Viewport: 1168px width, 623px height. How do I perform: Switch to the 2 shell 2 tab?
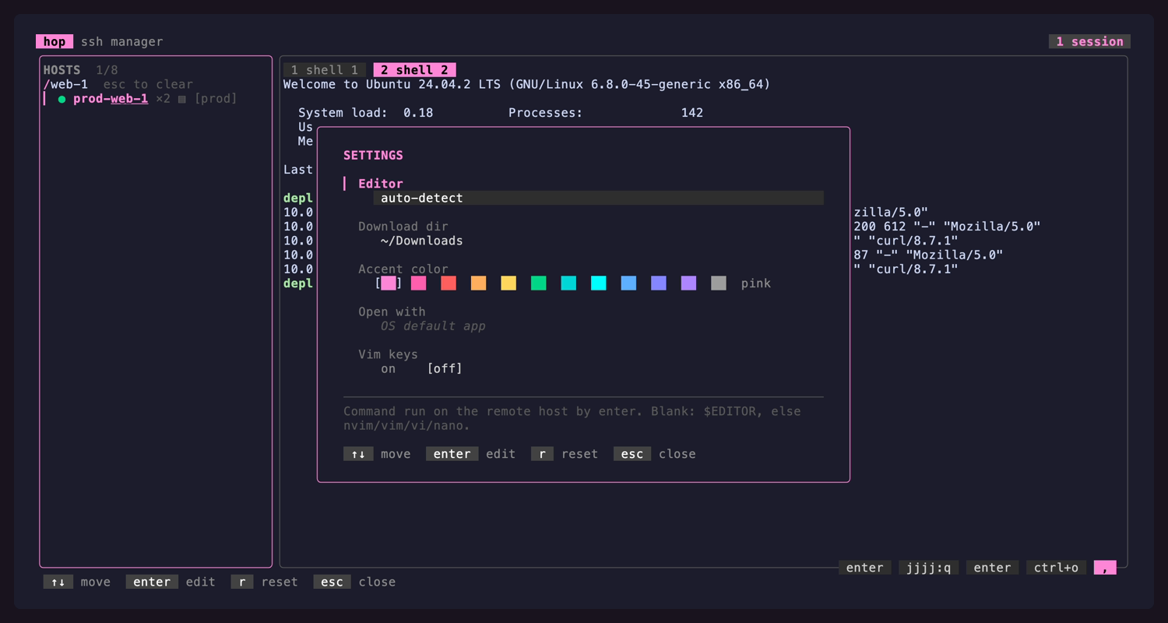pos(414,70)
